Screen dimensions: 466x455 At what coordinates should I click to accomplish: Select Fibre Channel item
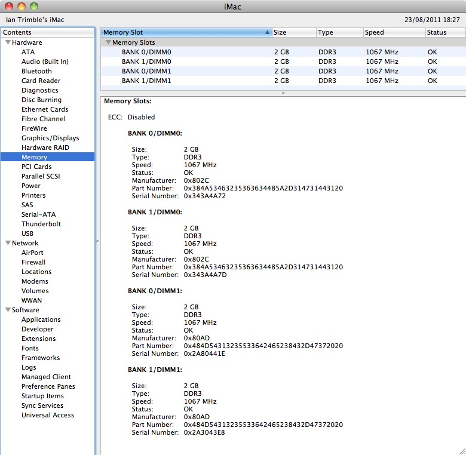pos(43,119)
